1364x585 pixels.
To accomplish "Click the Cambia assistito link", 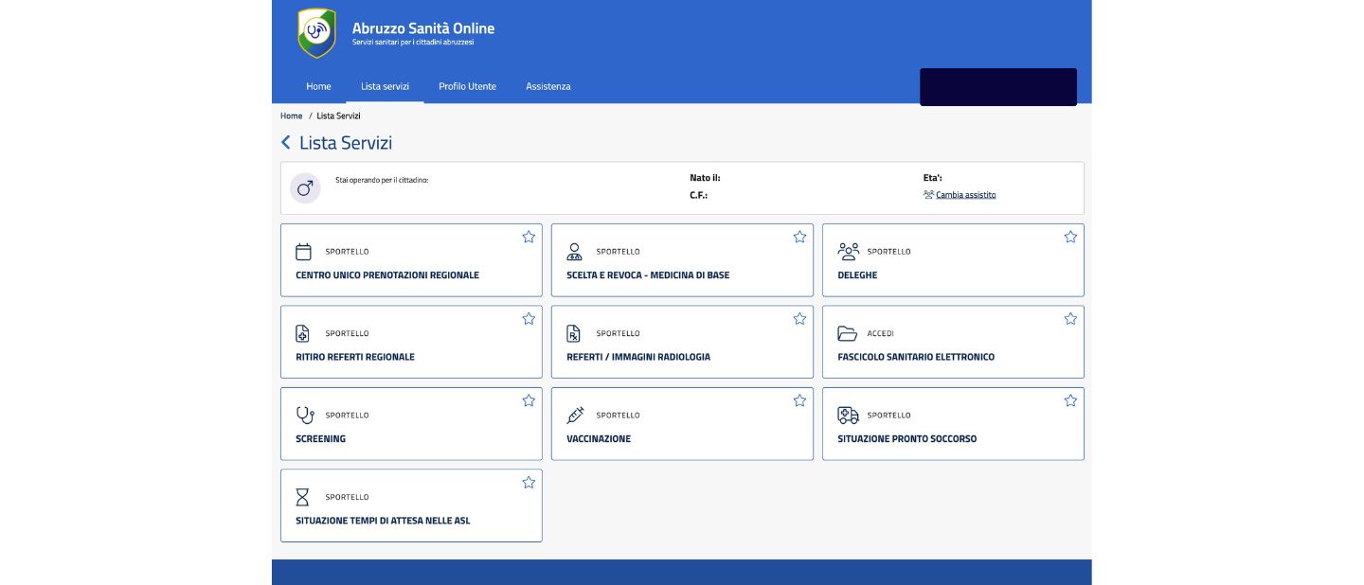I will tap(965, 195).
